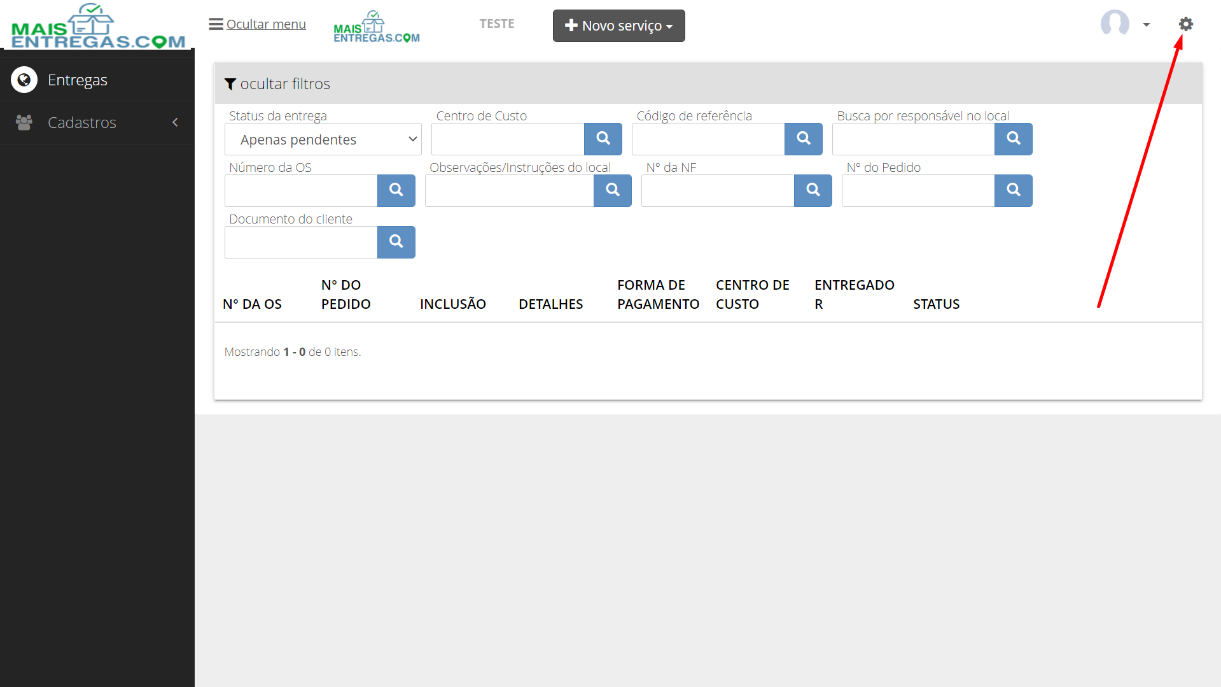Search by Nº do Pedido
This screenshot has height=687, width=1221.
click(1014, 190)
